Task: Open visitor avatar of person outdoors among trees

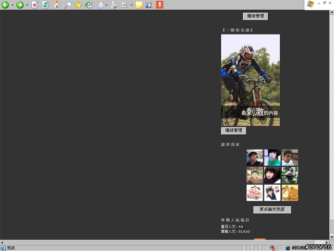Action: coord(290,175)
